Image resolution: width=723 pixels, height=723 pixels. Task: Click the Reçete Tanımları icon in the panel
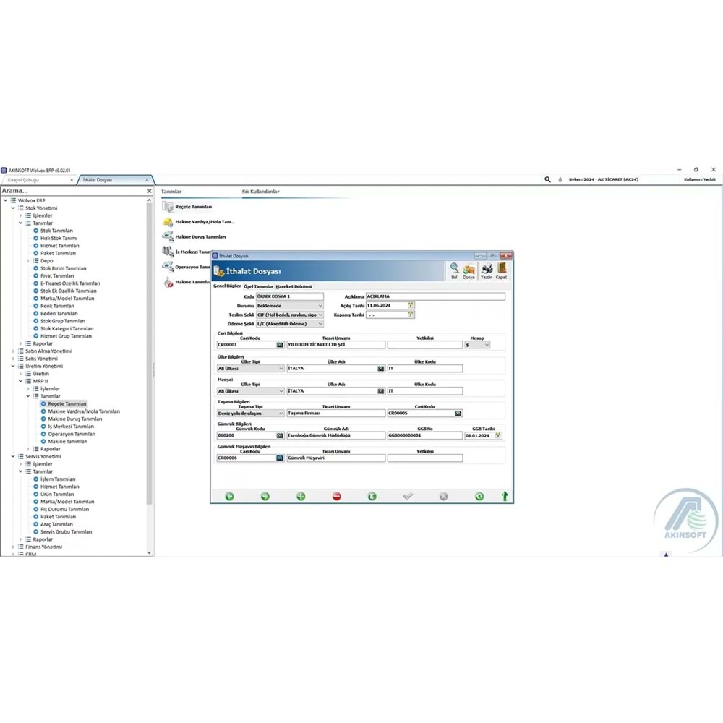168,206
